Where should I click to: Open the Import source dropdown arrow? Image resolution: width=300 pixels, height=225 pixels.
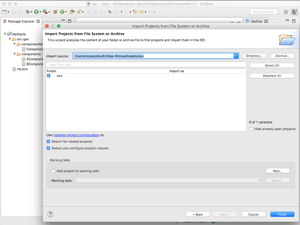point(236,56)
